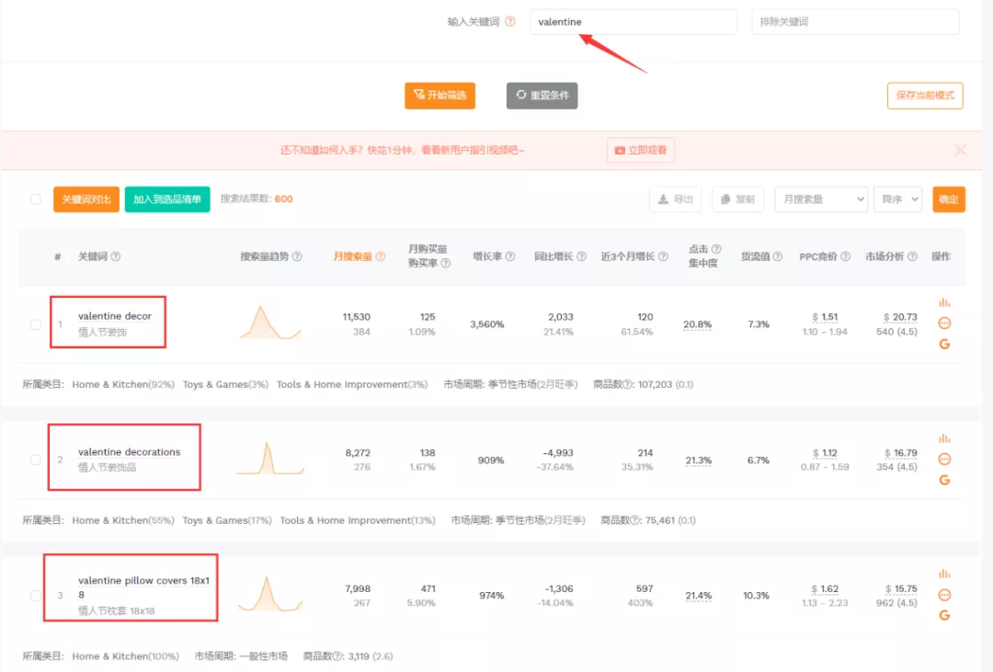Image resolution: width=993 pixels, height=672 pixels.
Task: Click the 复制 copy button
Action: 737,199
